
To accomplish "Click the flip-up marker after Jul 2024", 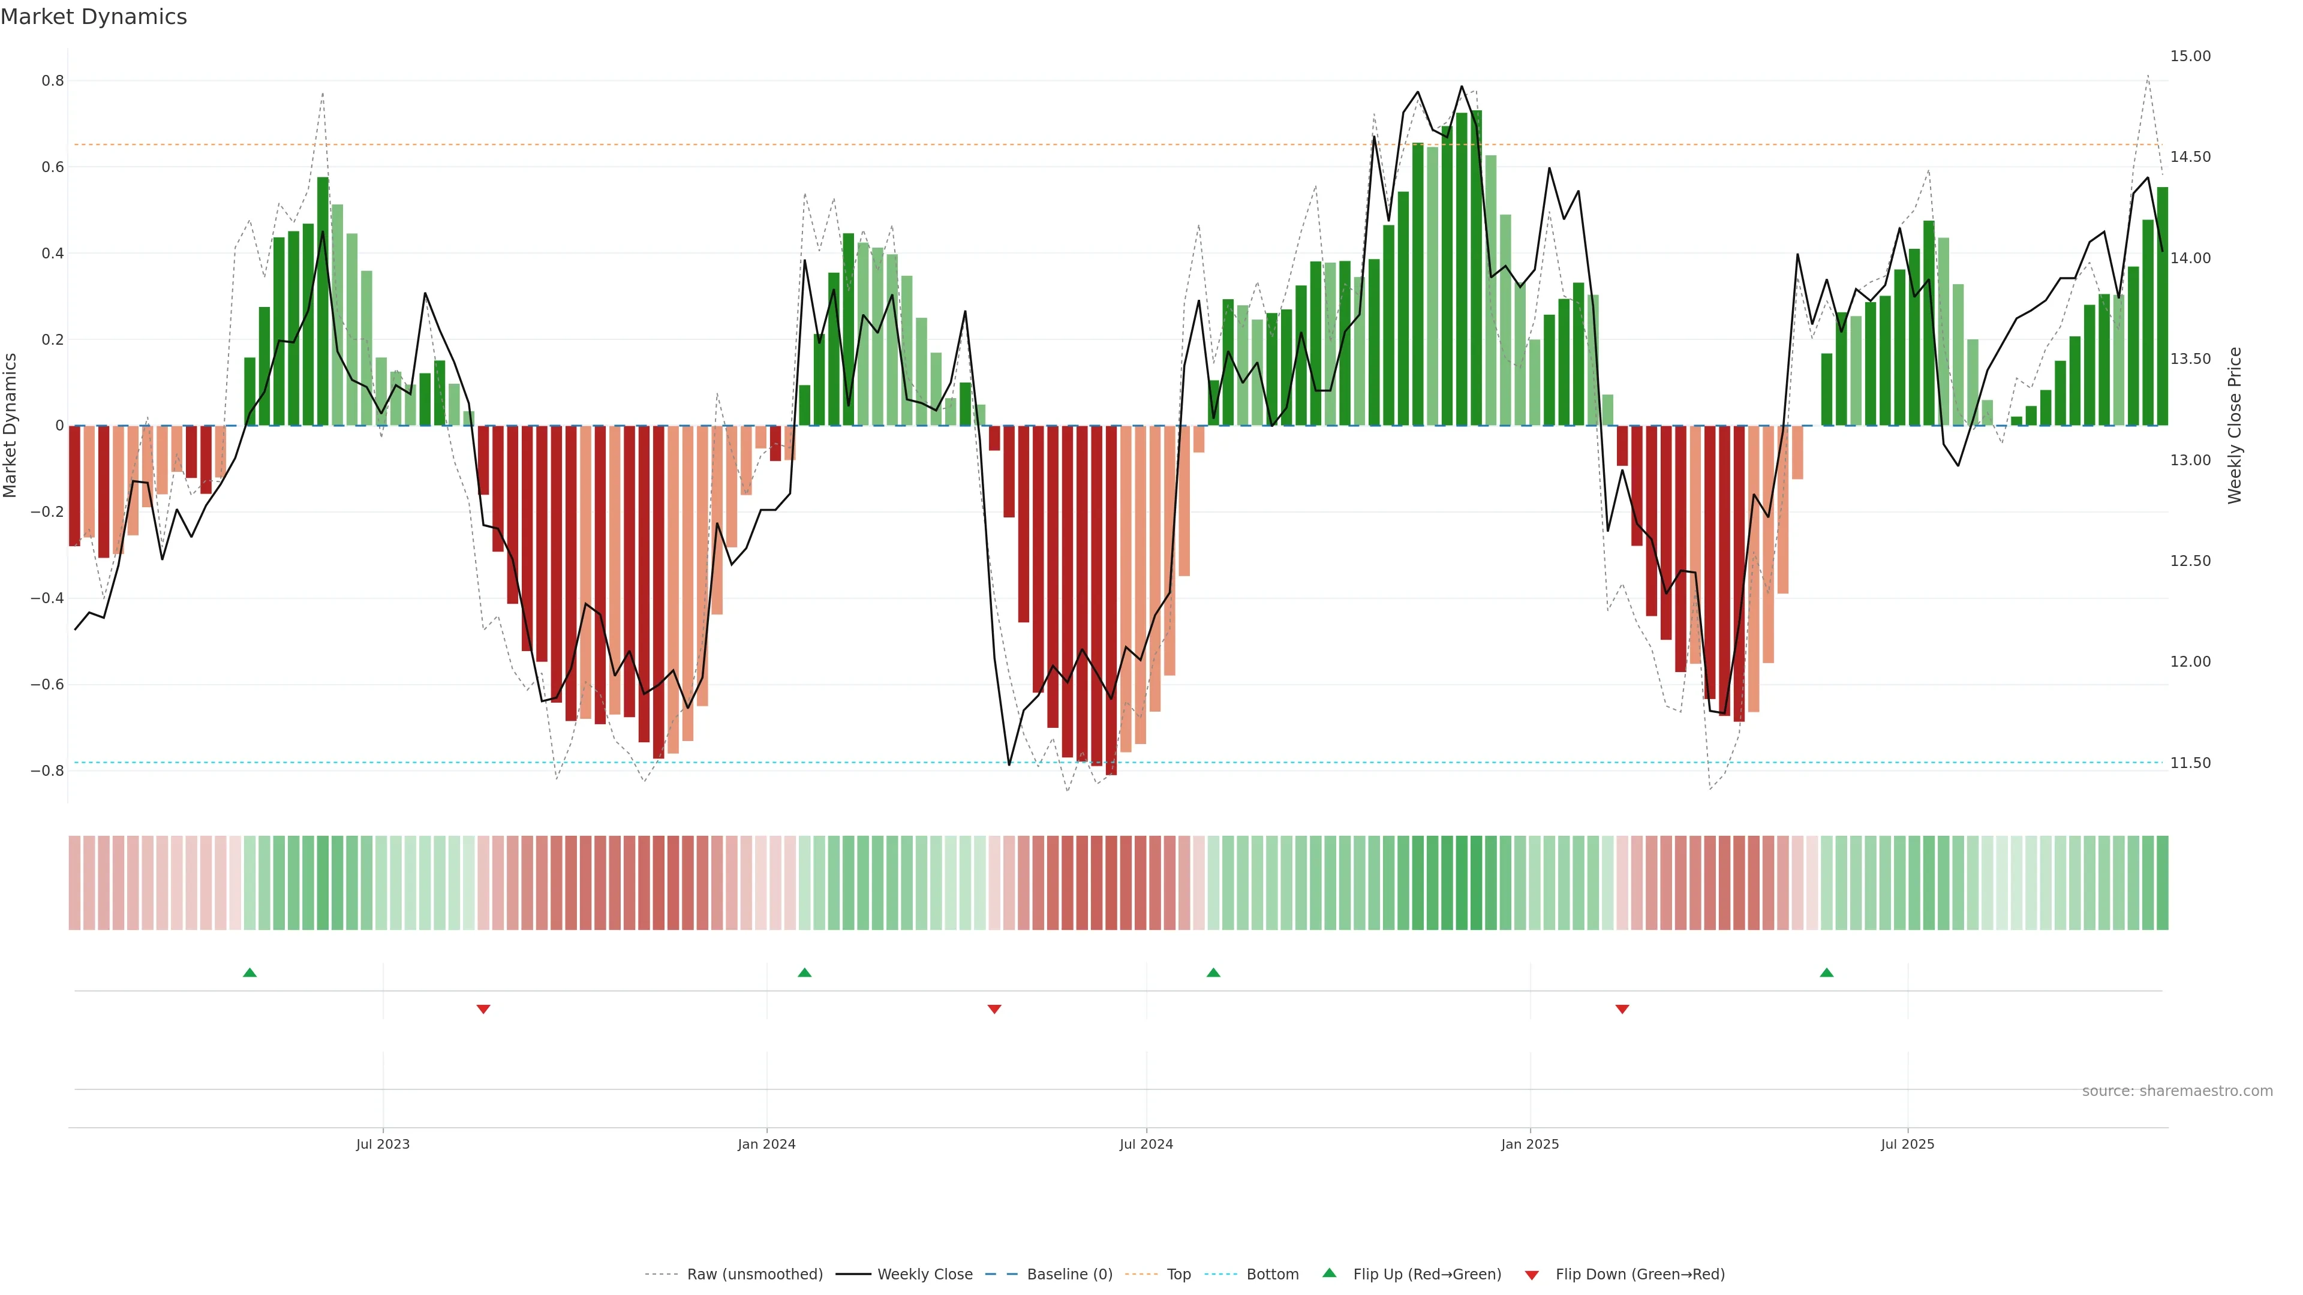I will tap(1212, 972).
